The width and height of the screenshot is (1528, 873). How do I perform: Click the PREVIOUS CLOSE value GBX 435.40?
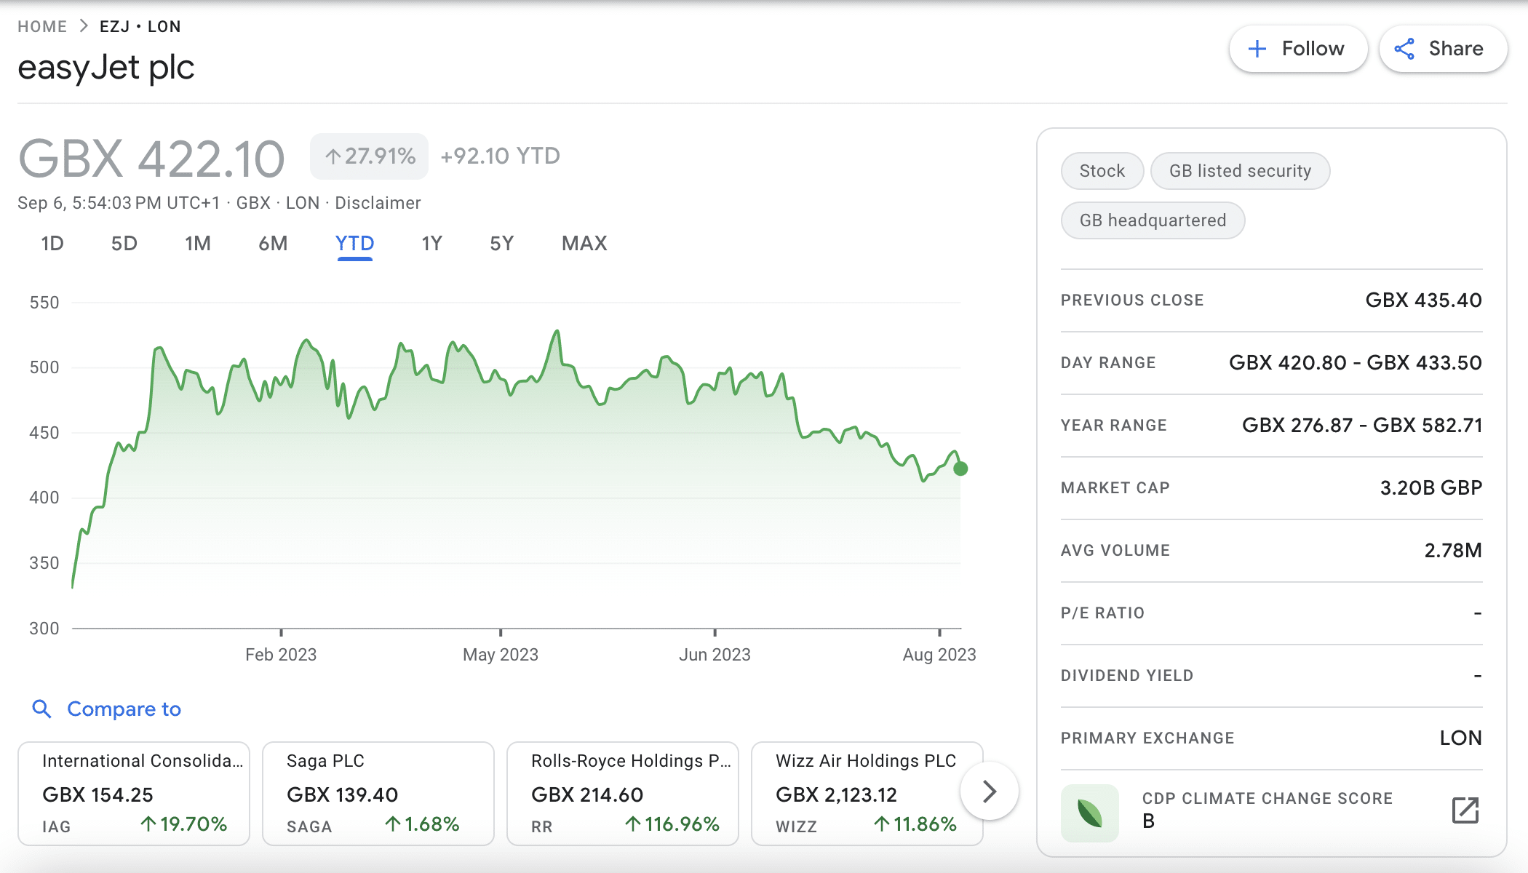[1423, 300]
